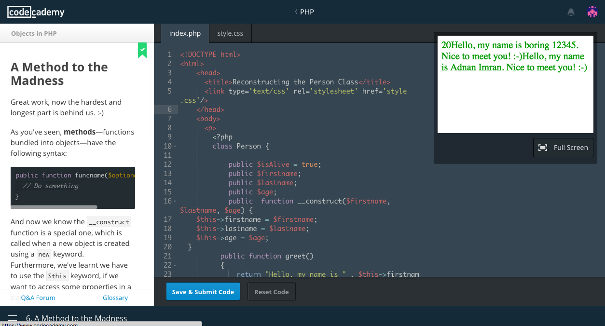This screenshot has height=326, width=605.
Task: Click the <?php opening tag line
Action: (x=222, y=137)
